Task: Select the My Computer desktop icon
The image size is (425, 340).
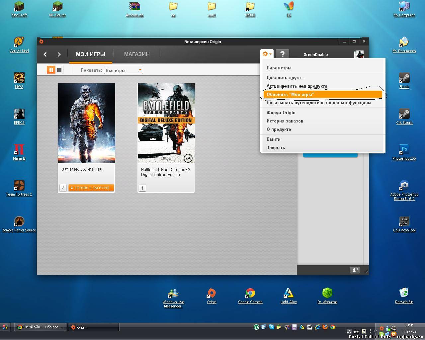Action: tap(404, 9)
